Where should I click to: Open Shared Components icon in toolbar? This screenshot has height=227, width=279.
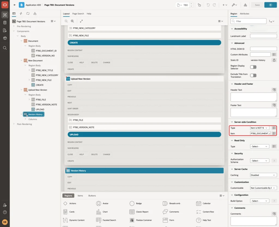coord(245,5)
